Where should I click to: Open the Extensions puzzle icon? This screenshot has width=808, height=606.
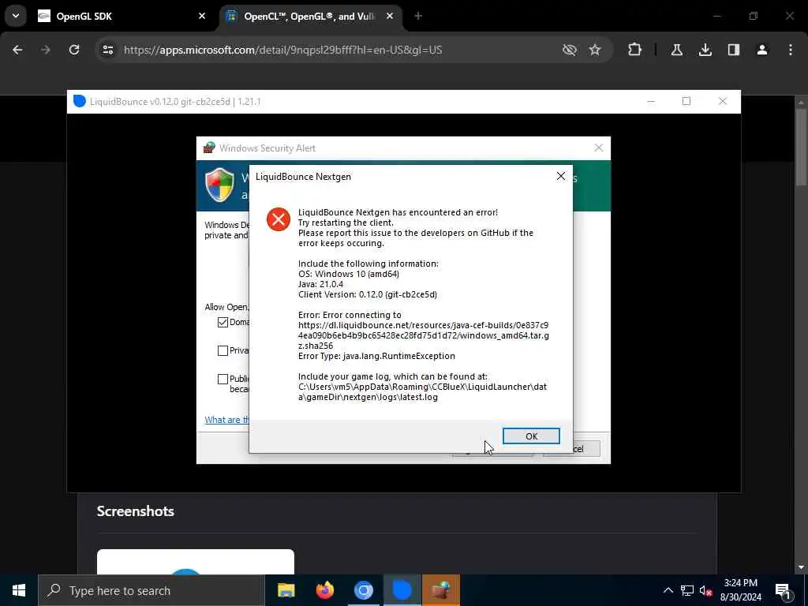pyautogui.click(x=635, y=50)
